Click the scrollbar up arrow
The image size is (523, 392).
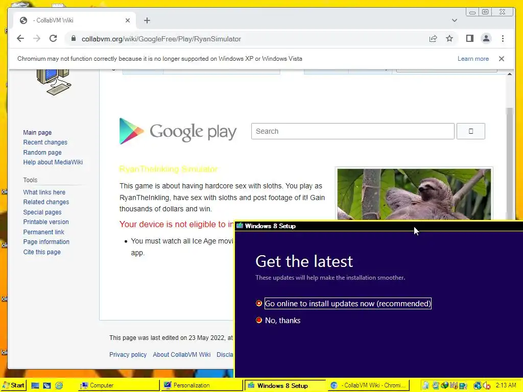coord(509,74)
